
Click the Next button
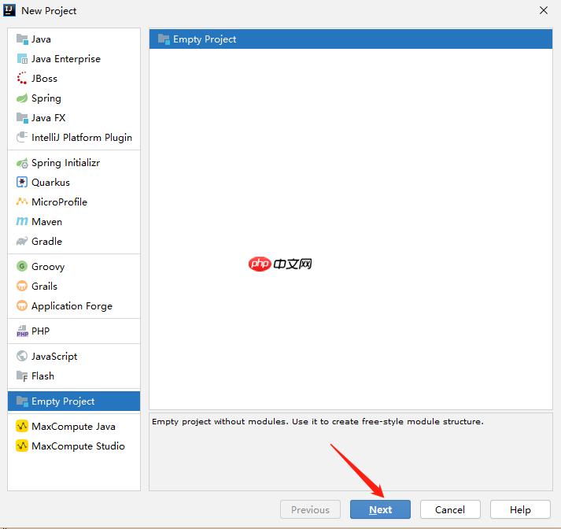tap(380, 509)
